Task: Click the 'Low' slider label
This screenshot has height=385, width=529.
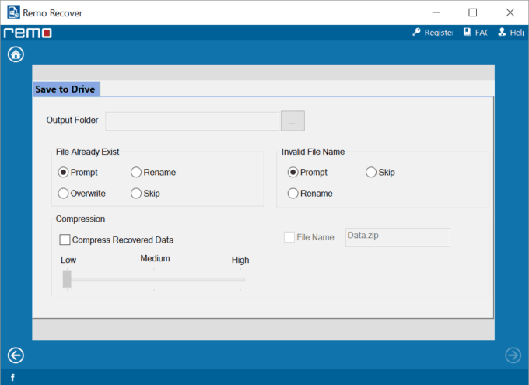Action: point(68,260)
